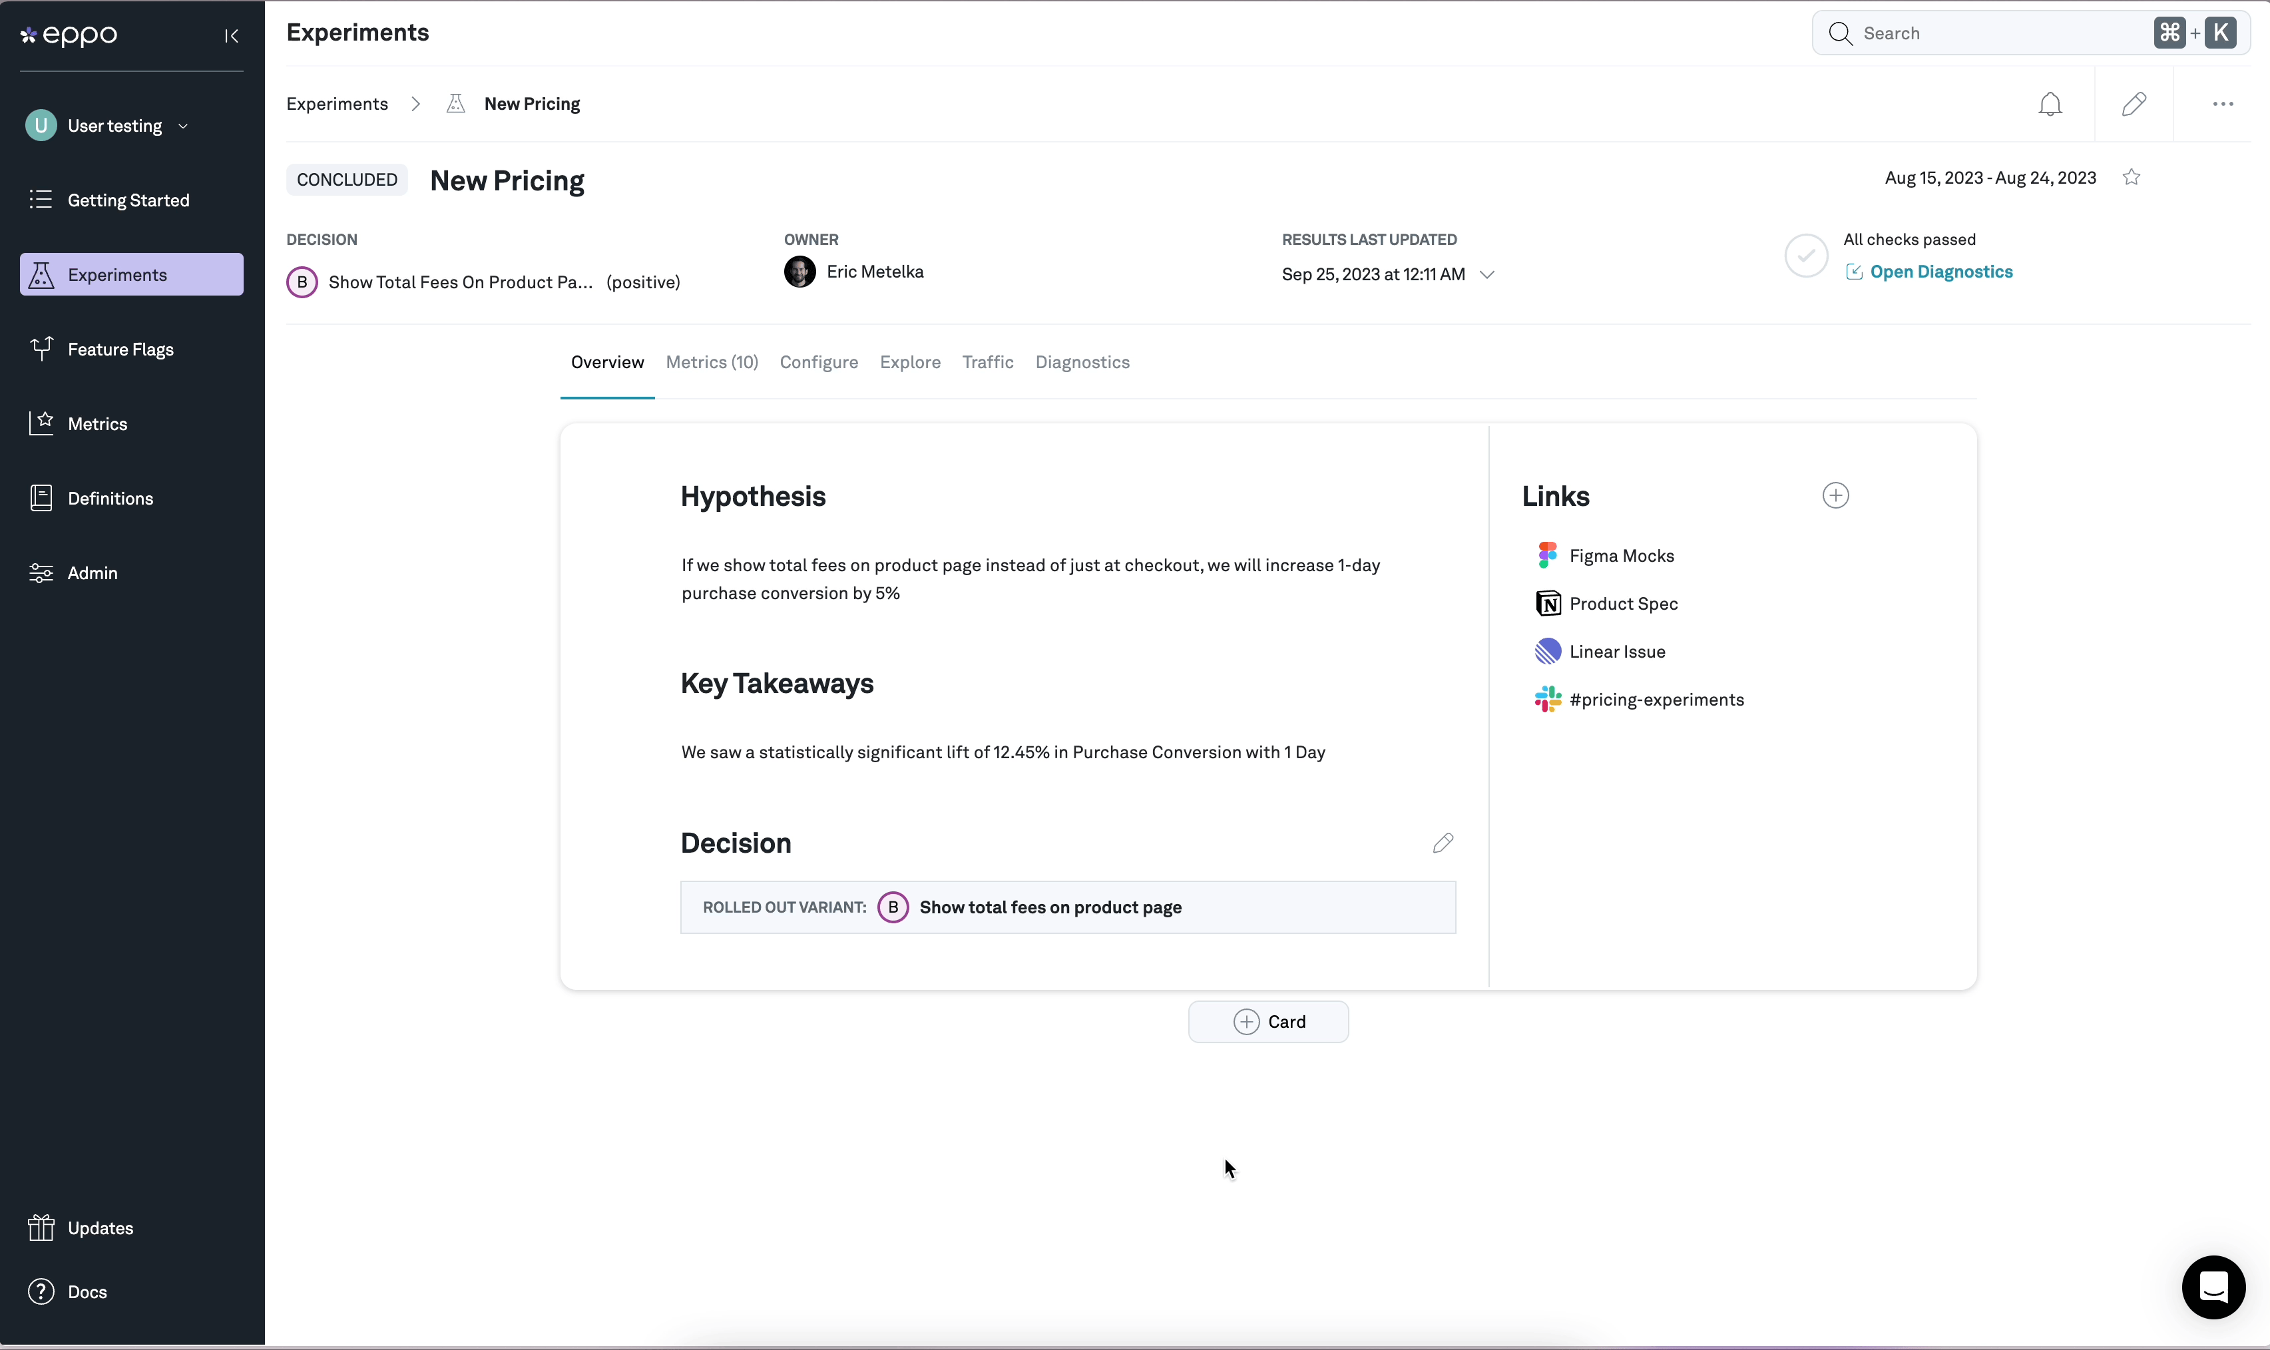2270x1350 pixels.
Task: Click the Experiments sidebar icon
Action: (40, 273)
